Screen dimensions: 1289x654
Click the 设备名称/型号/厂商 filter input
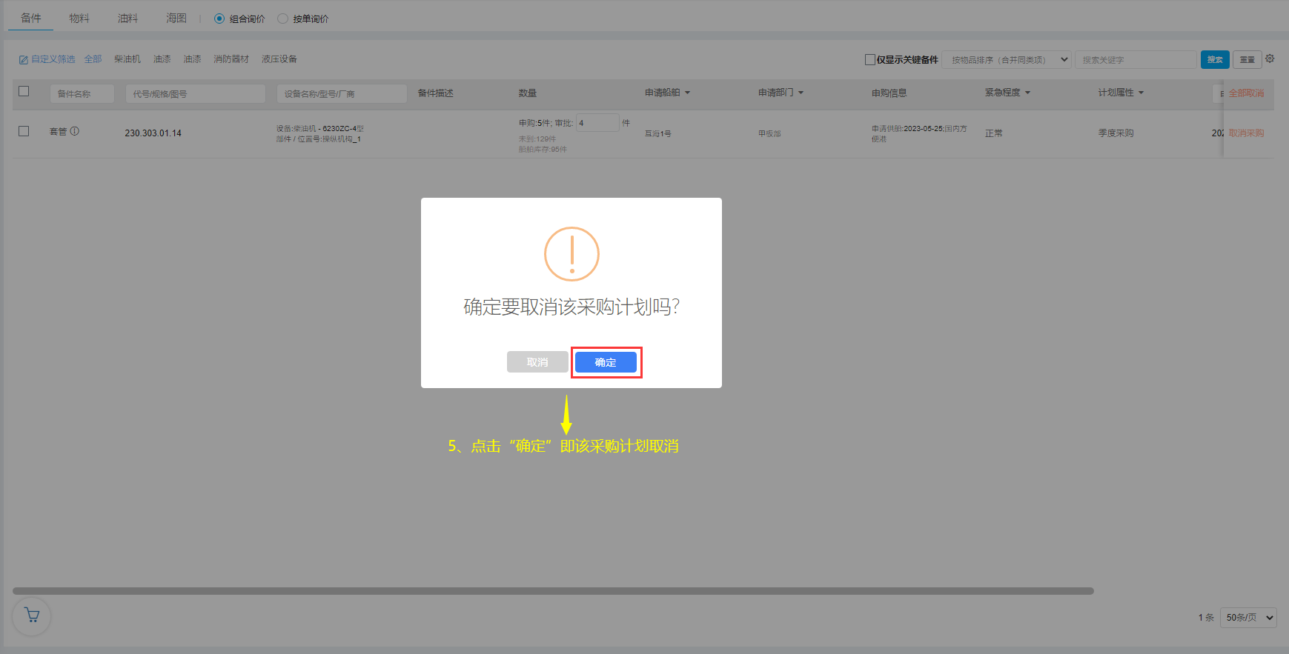[x=342, y=93]
